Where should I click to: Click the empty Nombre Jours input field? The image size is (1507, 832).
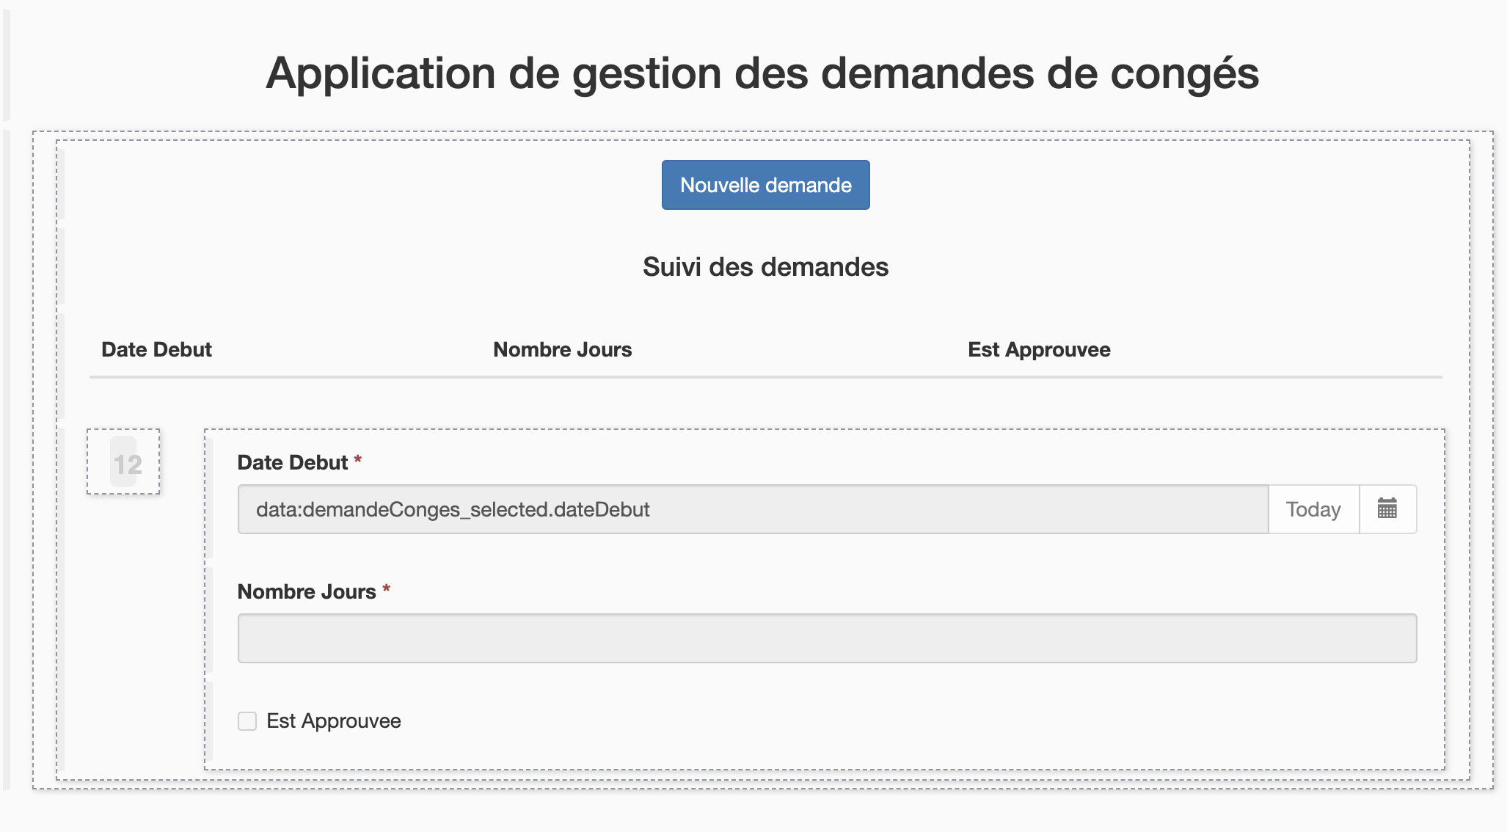point(827,638)
